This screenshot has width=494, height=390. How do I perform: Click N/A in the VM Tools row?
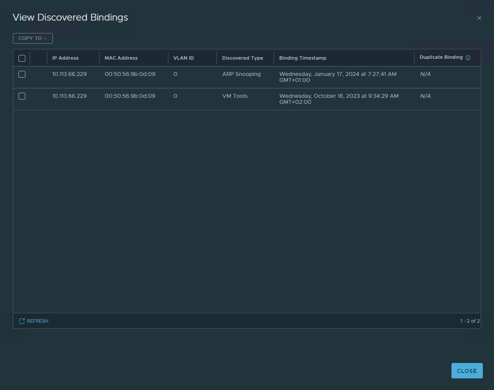point(425,96)
